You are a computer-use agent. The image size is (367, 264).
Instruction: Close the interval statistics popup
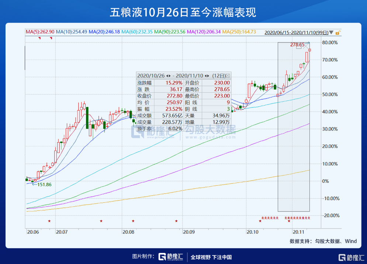pos(228,75)
